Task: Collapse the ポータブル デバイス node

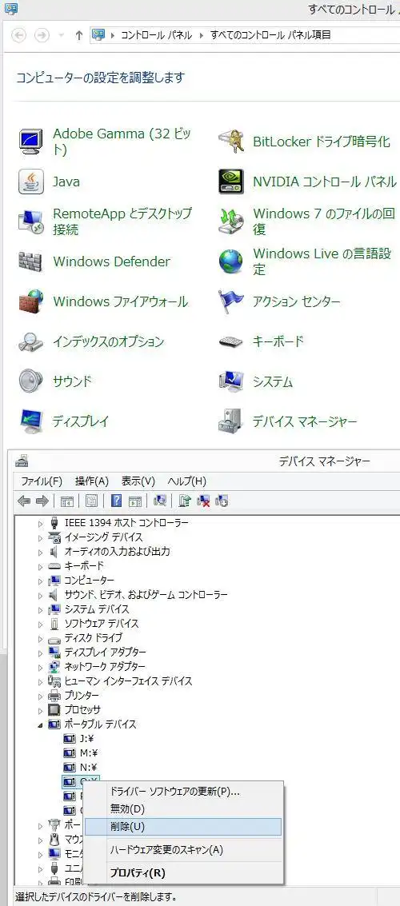Action: click(x=41, y=724)
